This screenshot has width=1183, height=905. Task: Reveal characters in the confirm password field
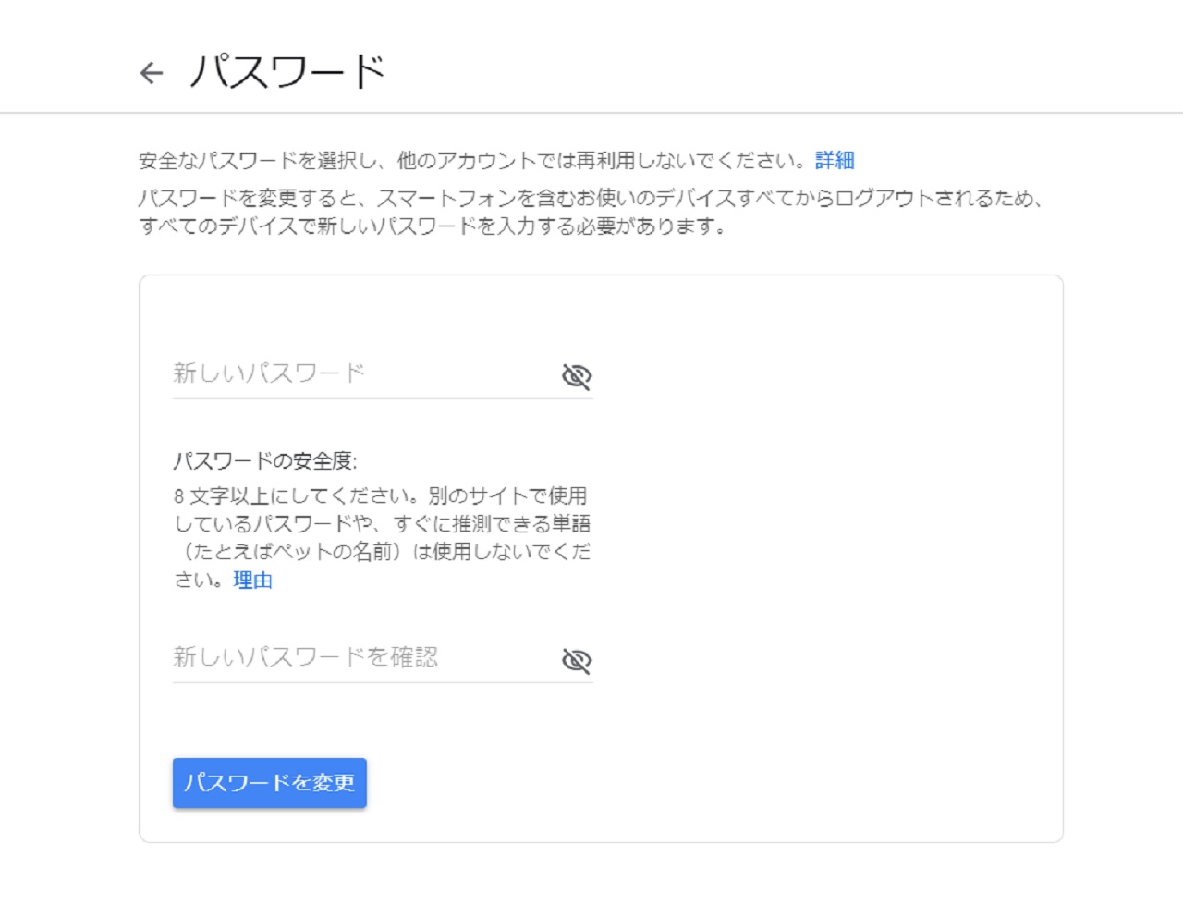576,660
